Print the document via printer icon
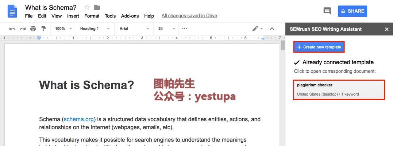Viewport: 393px width, 146px height. click(33, 28)
